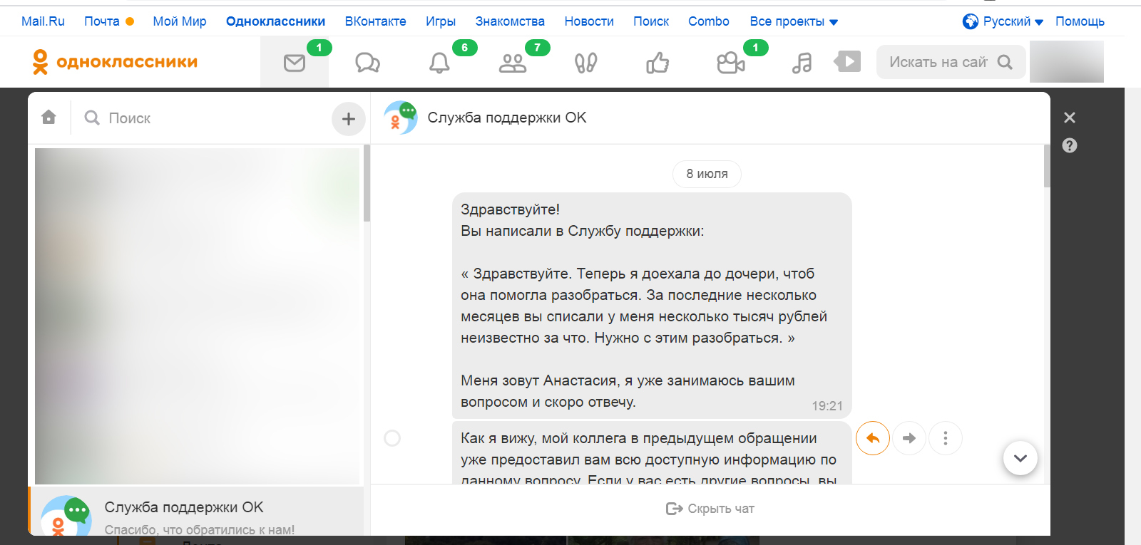Open the help question mark icon
The width and height of the screenshot is (1141, 545).
(x=1070, y=145)
